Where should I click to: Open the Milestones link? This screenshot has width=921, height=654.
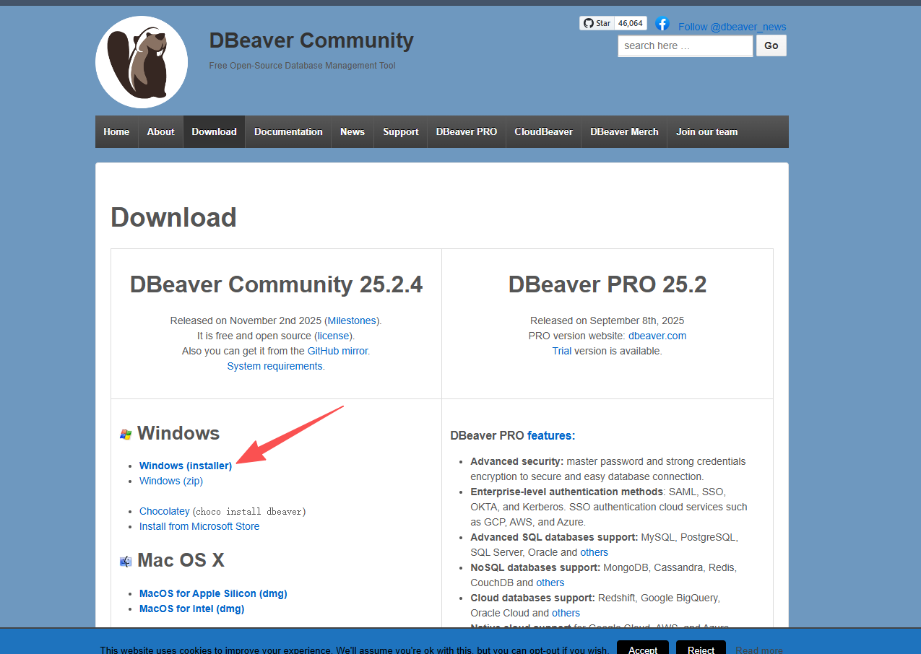(x=353, y=321)
